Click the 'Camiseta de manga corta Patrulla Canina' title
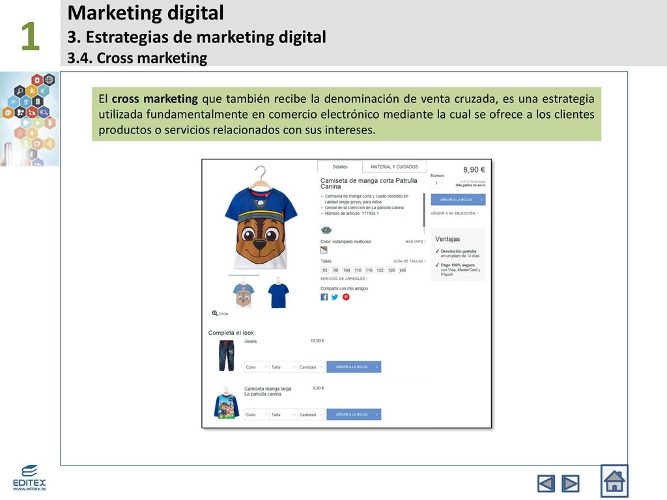 click(369, 183)
